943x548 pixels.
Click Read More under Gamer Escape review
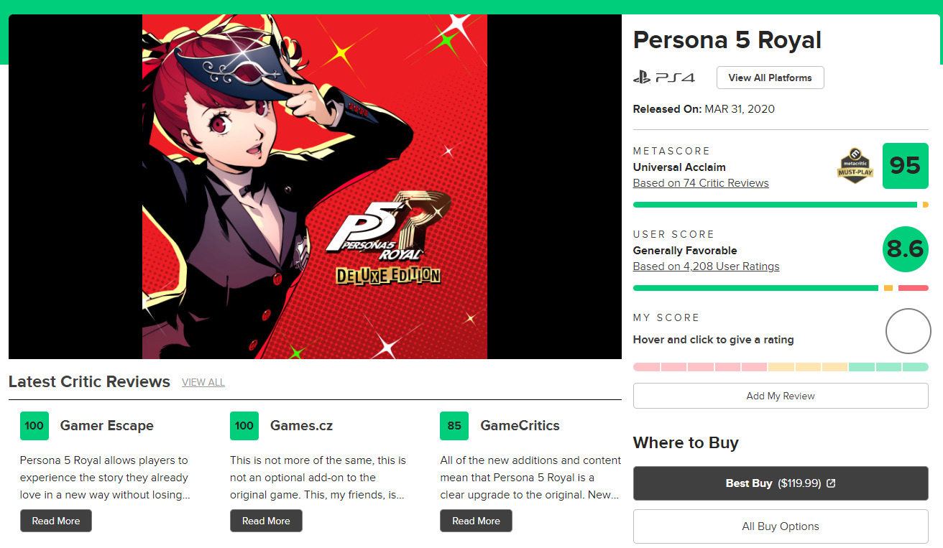(56, 521)
